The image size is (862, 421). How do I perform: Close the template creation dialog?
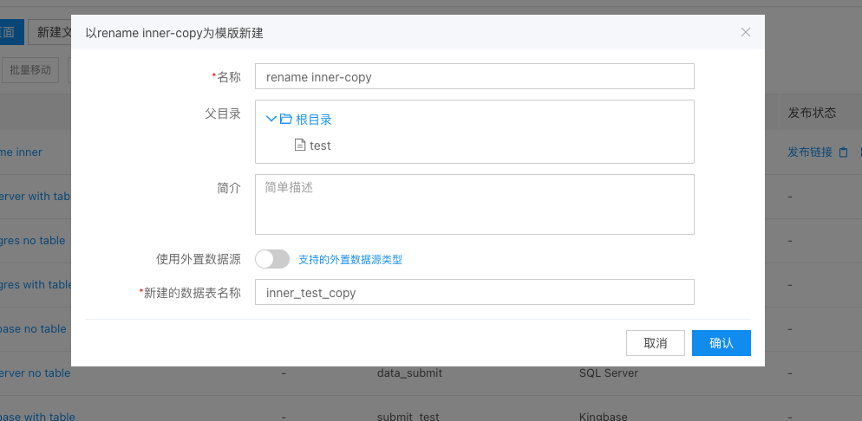tap(746, 32)
